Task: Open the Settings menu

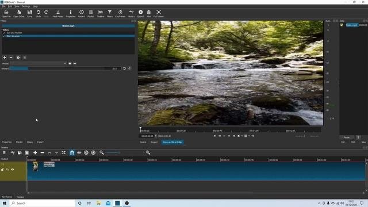Action: (26, 6)
